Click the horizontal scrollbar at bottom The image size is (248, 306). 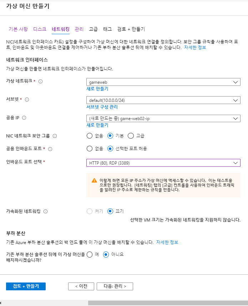click(168, 303)
